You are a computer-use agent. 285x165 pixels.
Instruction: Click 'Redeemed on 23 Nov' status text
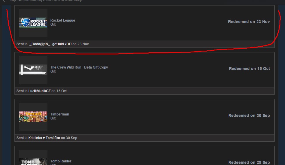(x=249, y=22)
